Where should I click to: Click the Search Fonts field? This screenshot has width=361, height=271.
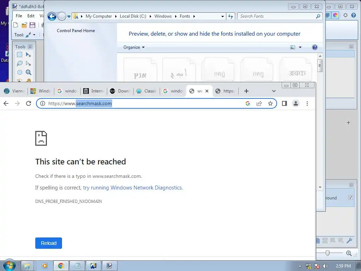280,16
